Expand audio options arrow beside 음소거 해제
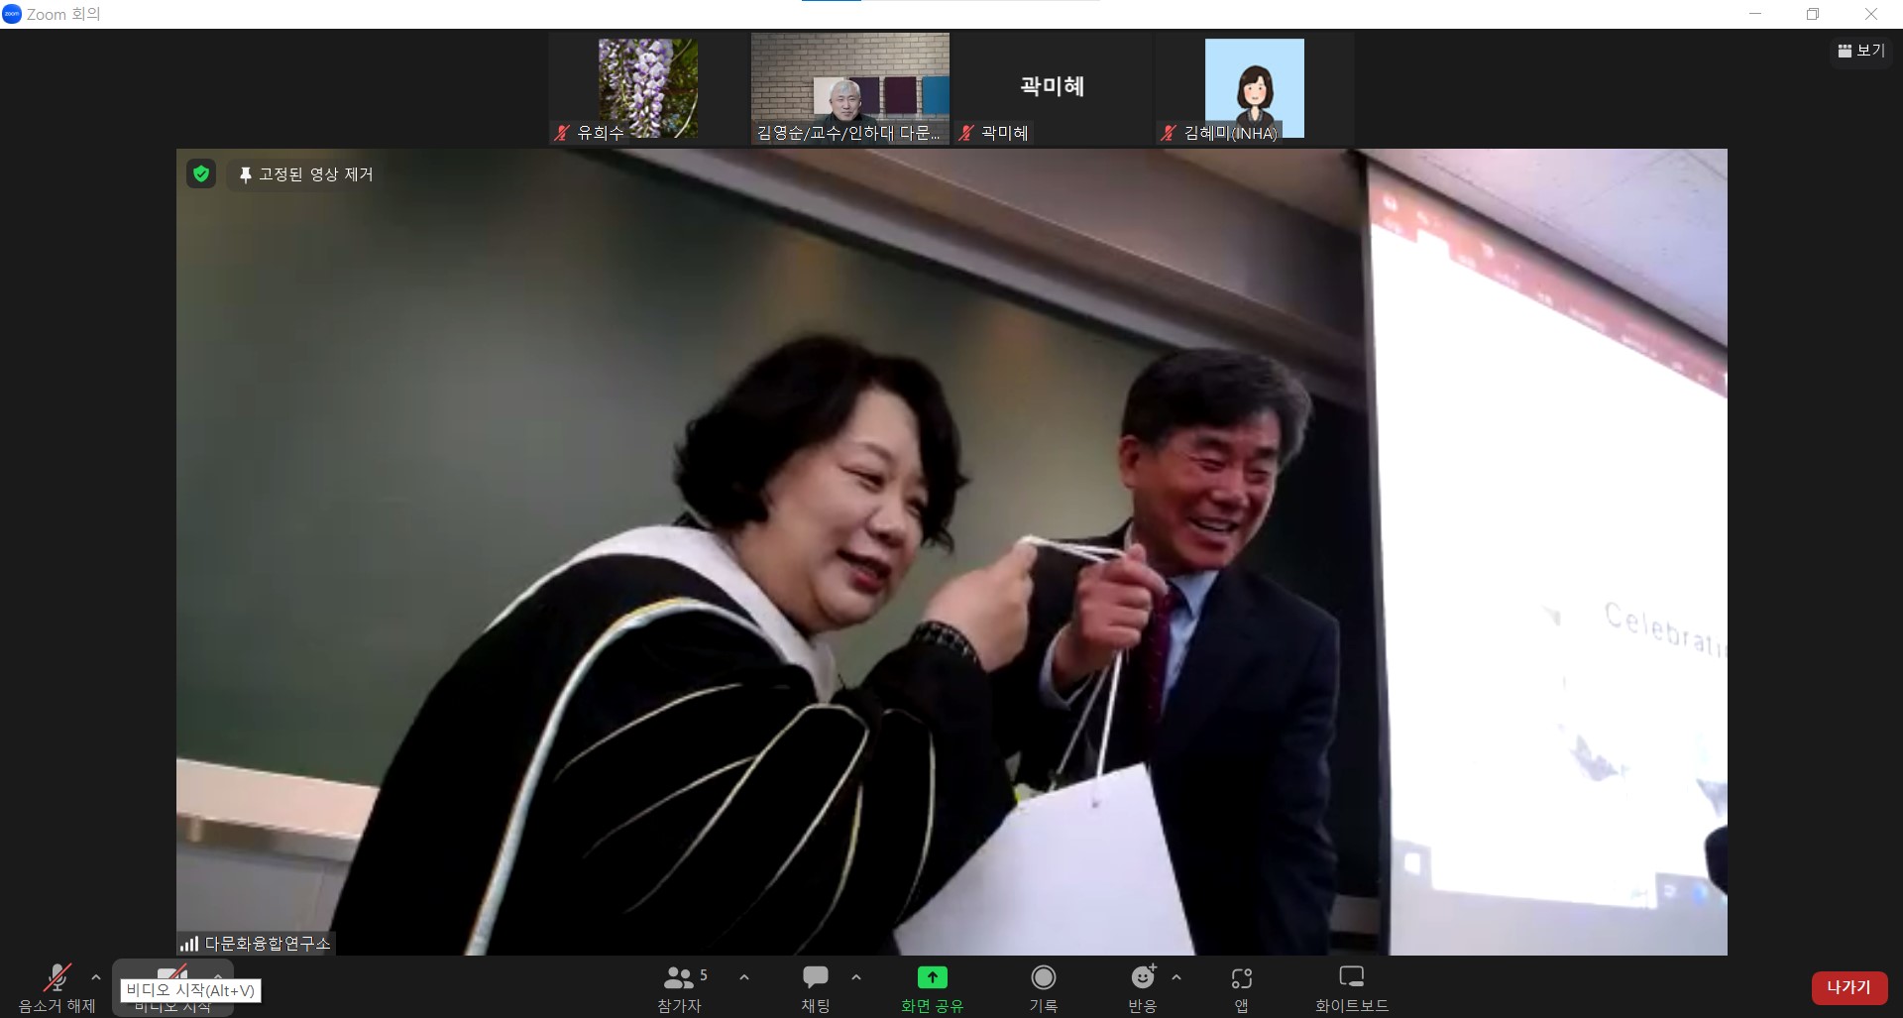Image resolution: width=1903 pixels, height=1018 pixels. point(96,977)
